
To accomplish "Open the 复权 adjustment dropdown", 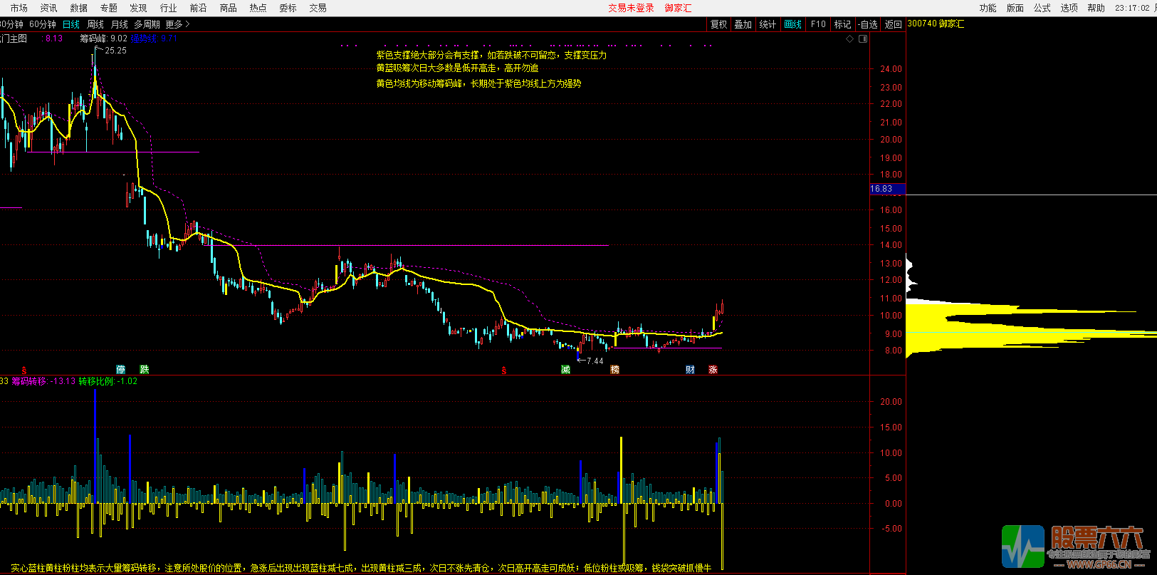I will click(718, 24).
